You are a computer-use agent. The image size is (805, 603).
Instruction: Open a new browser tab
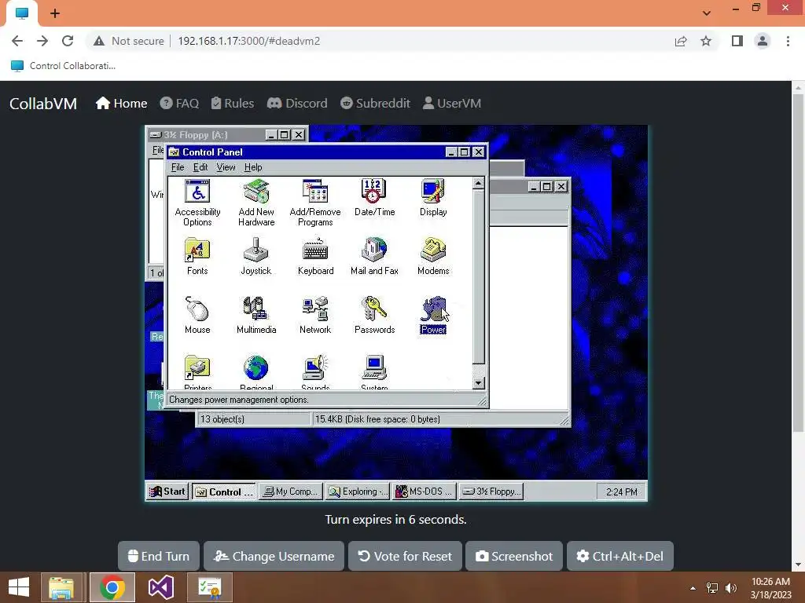55,13
